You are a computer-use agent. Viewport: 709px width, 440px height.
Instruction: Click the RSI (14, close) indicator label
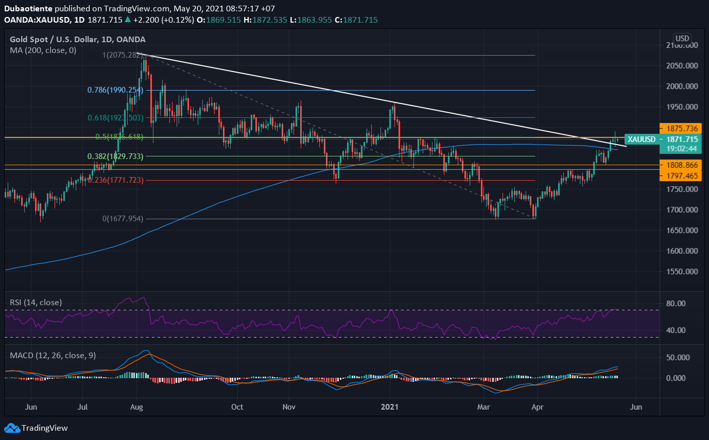pyautogui.click(x=36, y=303)
